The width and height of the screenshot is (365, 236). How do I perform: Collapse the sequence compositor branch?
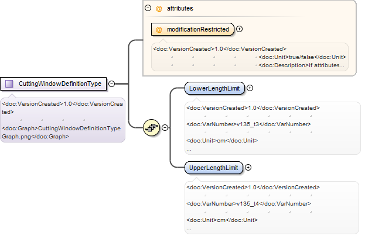pyautogui.click(x=165, y=127)
